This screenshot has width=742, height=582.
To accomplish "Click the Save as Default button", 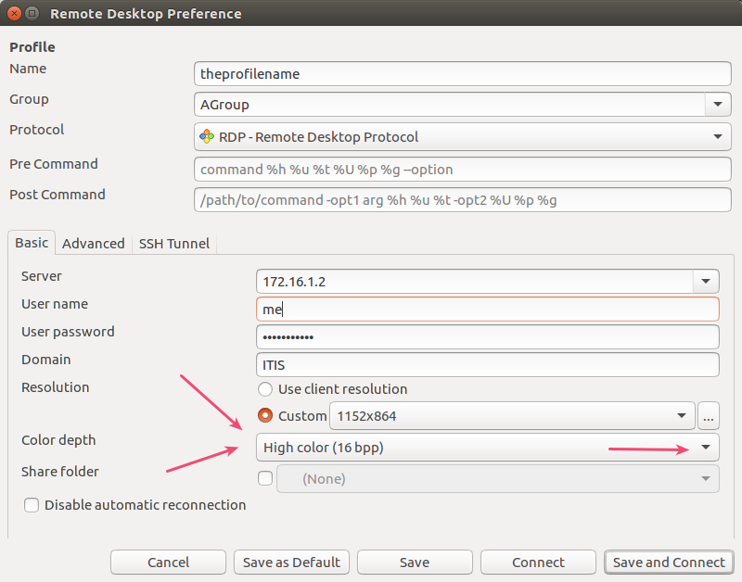I will pyautogui.click(x=291, y=563).
